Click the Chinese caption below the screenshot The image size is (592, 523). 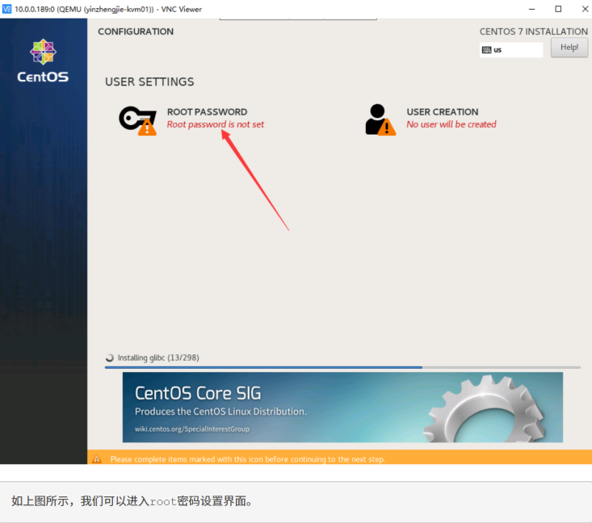click(x=132, y=501)
